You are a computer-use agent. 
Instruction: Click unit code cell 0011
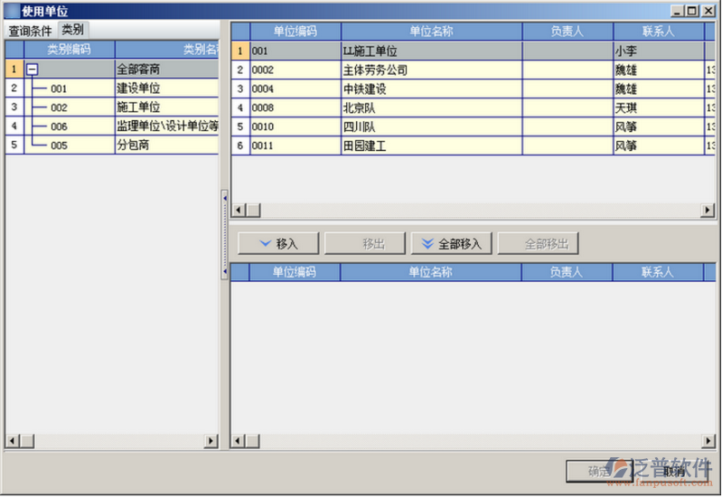click(295, 145)
